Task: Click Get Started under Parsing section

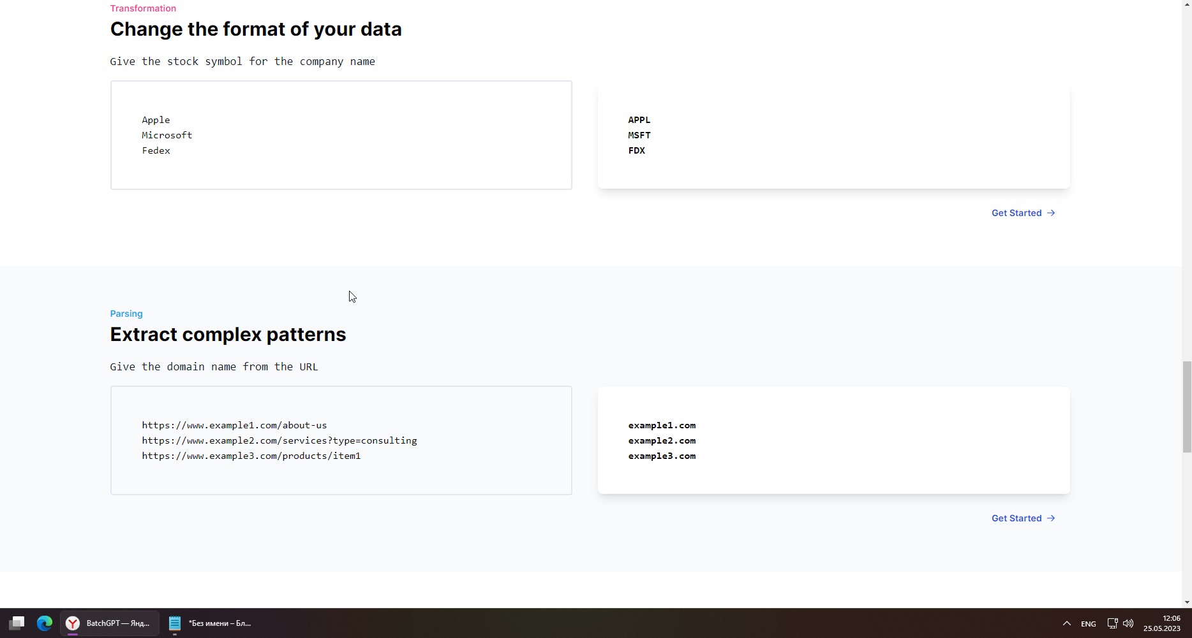Action: (1016, 518)
